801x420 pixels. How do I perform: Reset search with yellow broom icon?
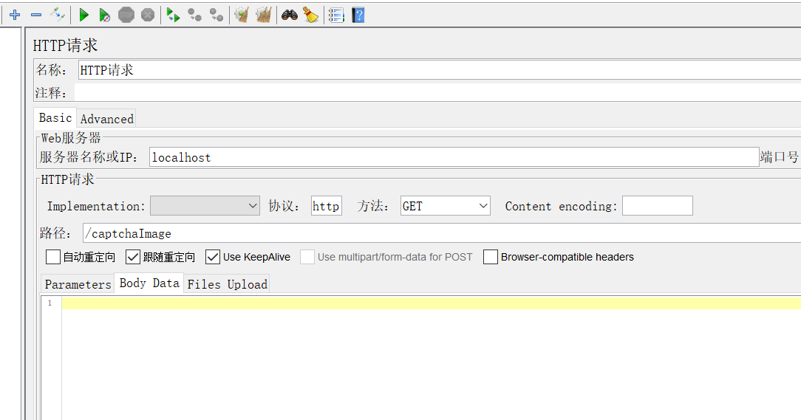310,15
